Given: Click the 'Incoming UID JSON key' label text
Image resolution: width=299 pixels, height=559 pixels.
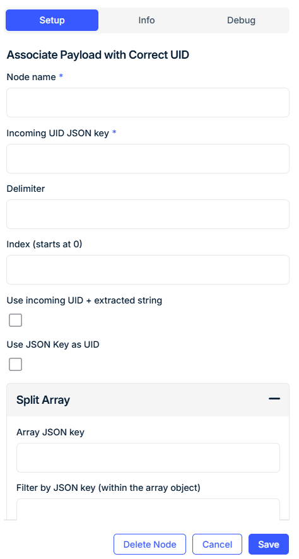Looking at the screenshot, I should pyautogui.click(x=58, y=133).
